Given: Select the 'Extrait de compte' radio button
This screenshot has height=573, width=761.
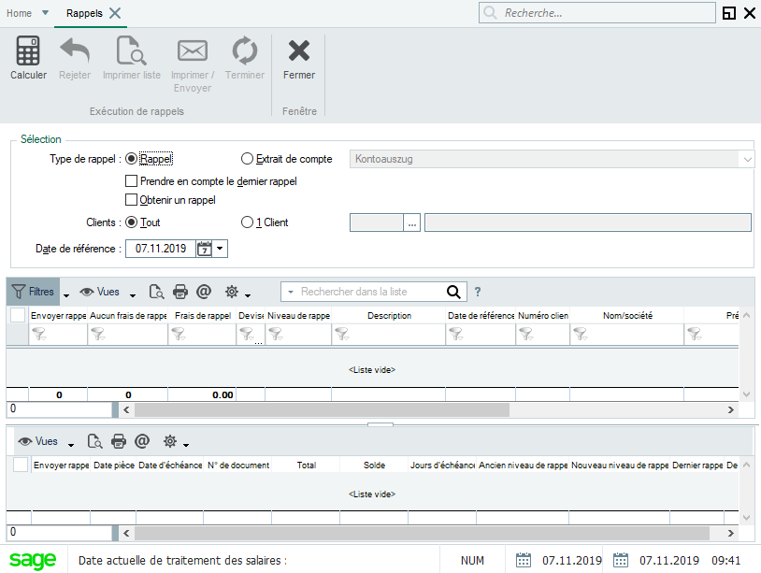Looking at the screenshot, I should [x=248, y=159].
